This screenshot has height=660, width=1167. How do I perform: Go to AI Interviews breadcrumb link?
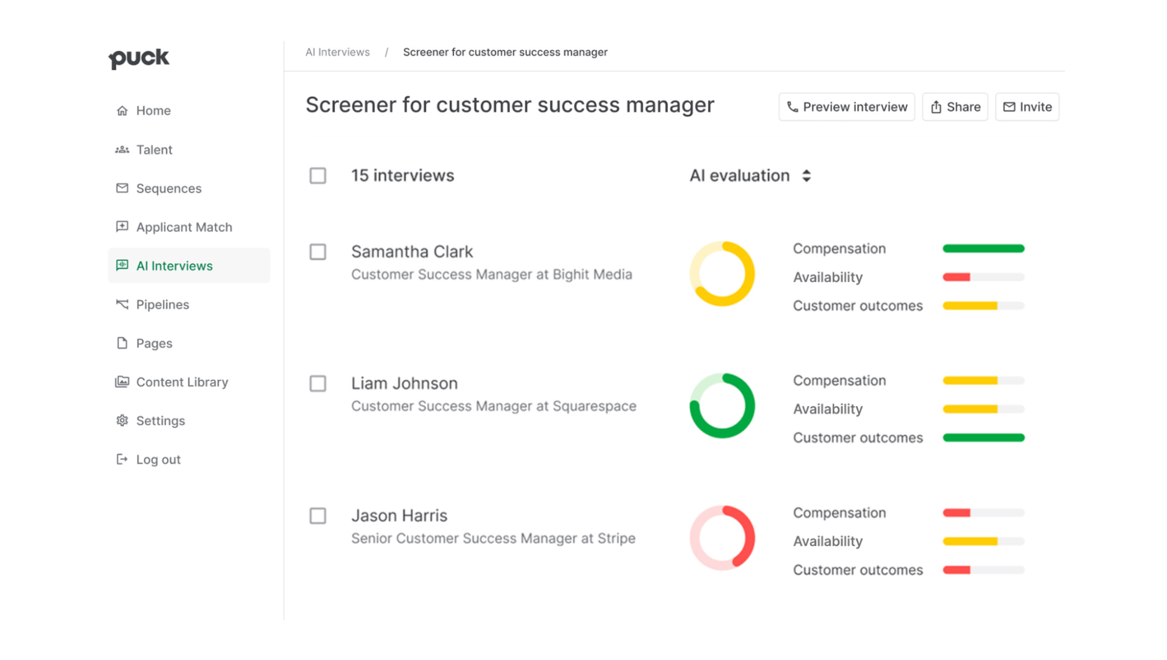coord(337,52)
